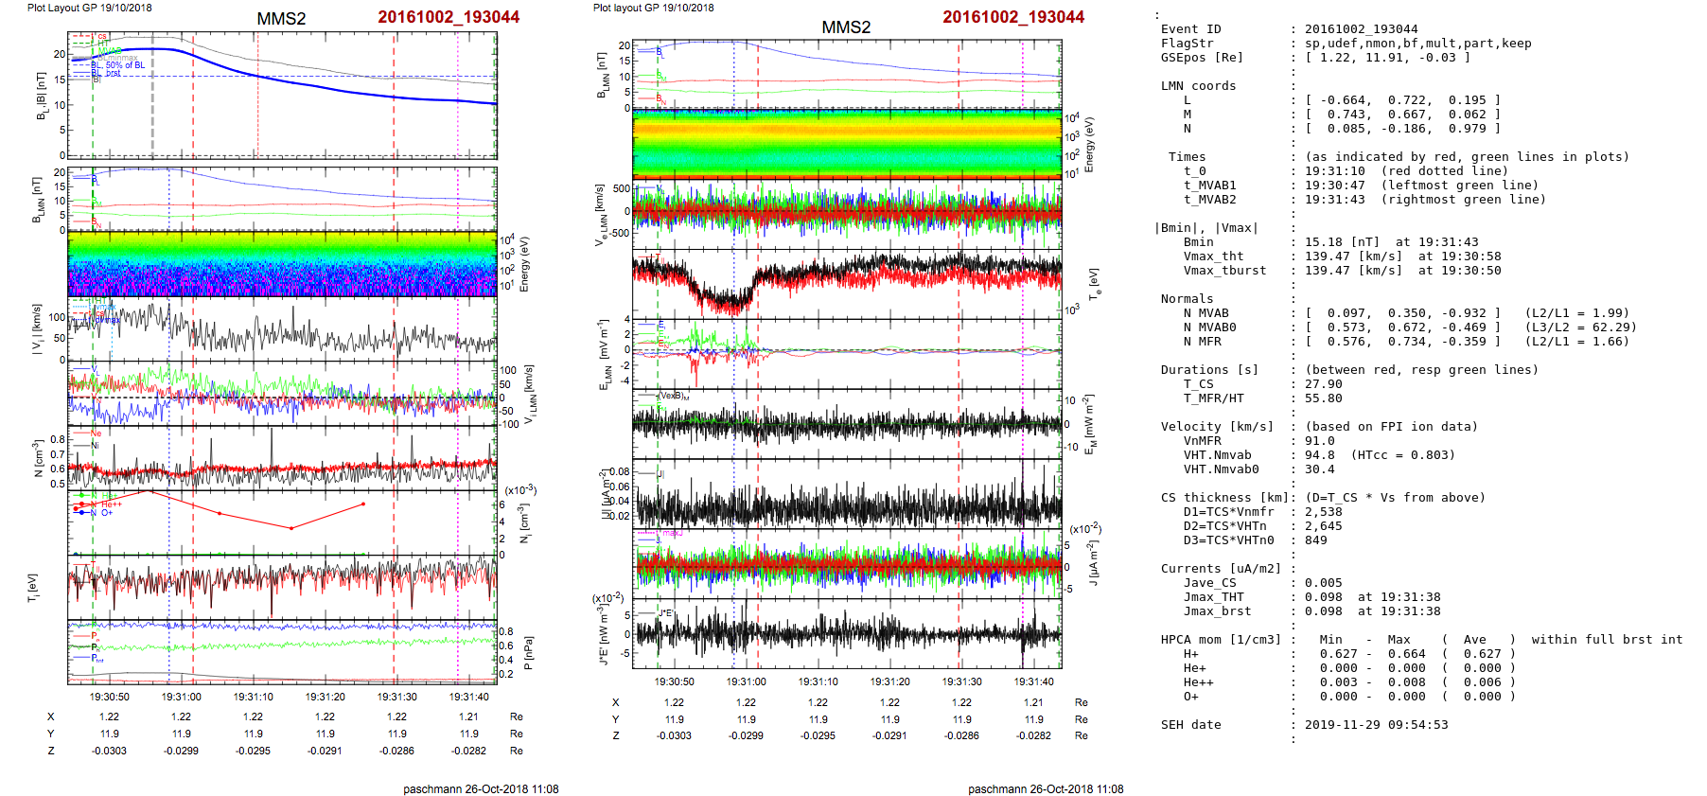Click the ion energy spectrogram in left plot
1707x796 pixels.
[282, 264]
